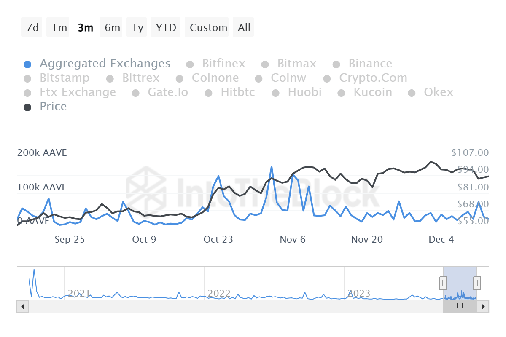Image resolution: width=506 pixels, height=337 pixels.
Task: Show the All time range
Action: 244,28
